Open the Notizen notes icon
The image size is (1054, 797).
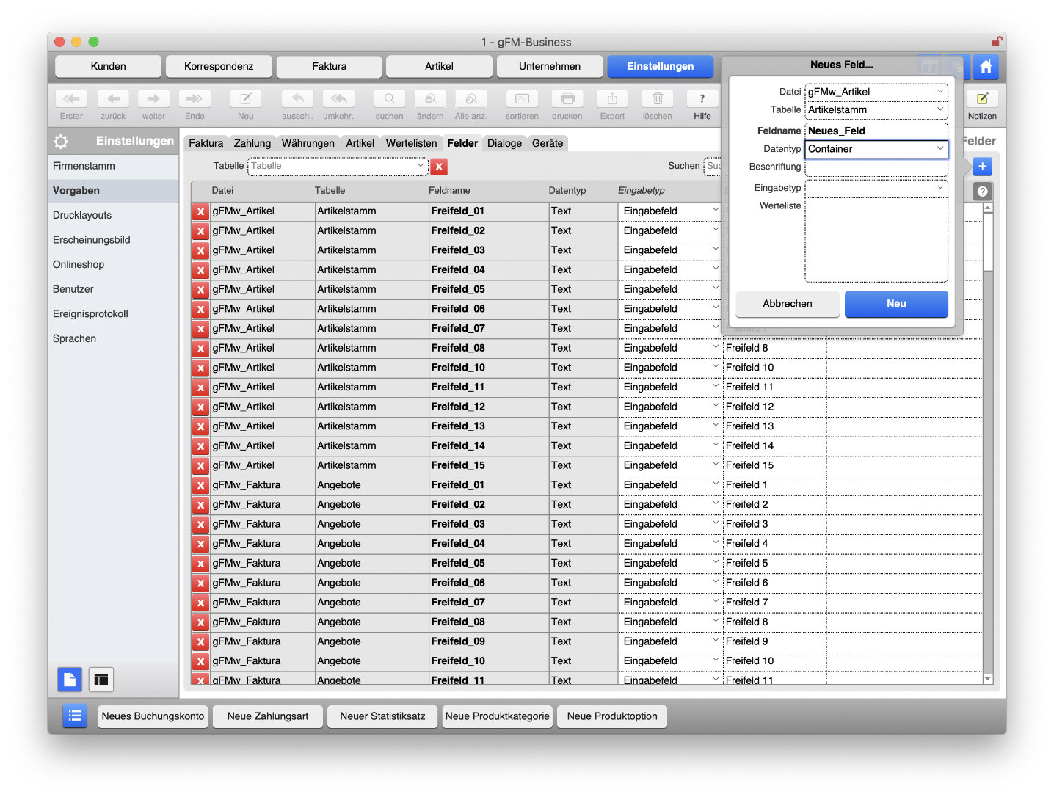tap(981, 99)
